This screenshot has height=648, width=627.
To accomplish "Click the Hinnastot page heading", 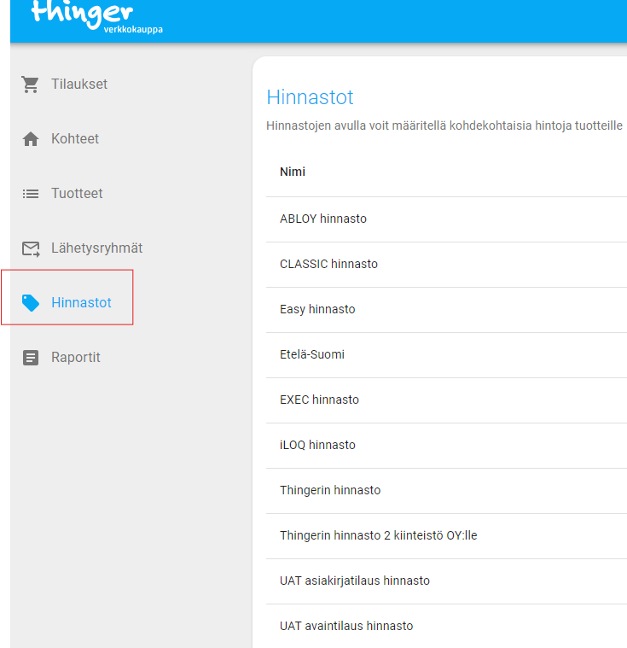I will pyautogui.click(x=310, y=97).
